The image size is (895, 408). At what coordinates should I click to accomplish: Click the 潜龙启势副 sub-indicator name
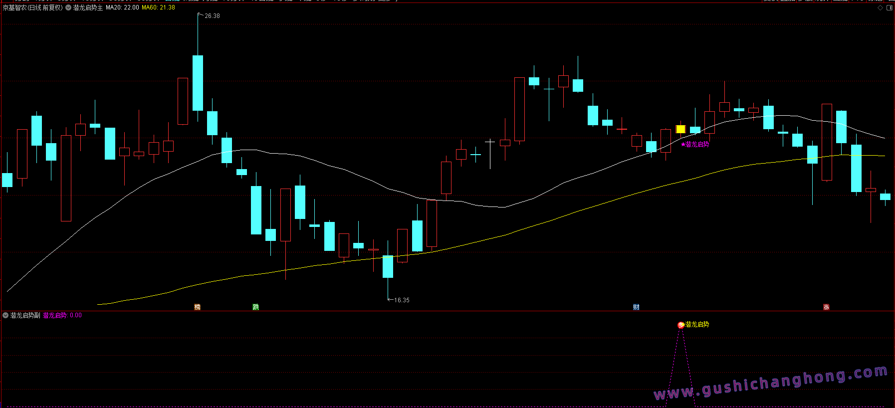coord(25,315)
